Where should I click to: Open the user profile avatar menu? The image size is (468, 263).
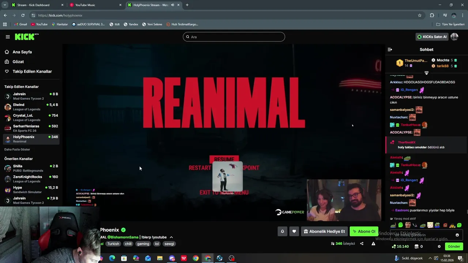click(x=454, y=37)
